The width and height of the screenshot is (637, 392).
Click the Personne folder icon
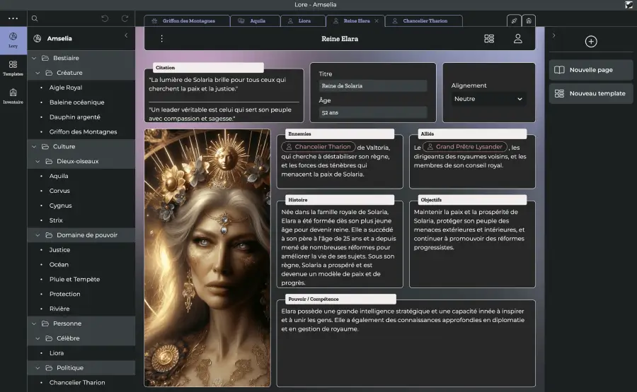point(45,323)
